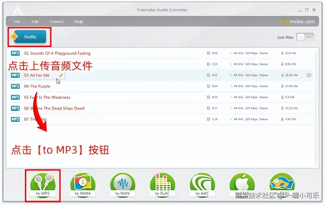The width and height of the screenshot is (325, 205).
Task: Click the 3:16 duration value
Action: click(214, 119)
